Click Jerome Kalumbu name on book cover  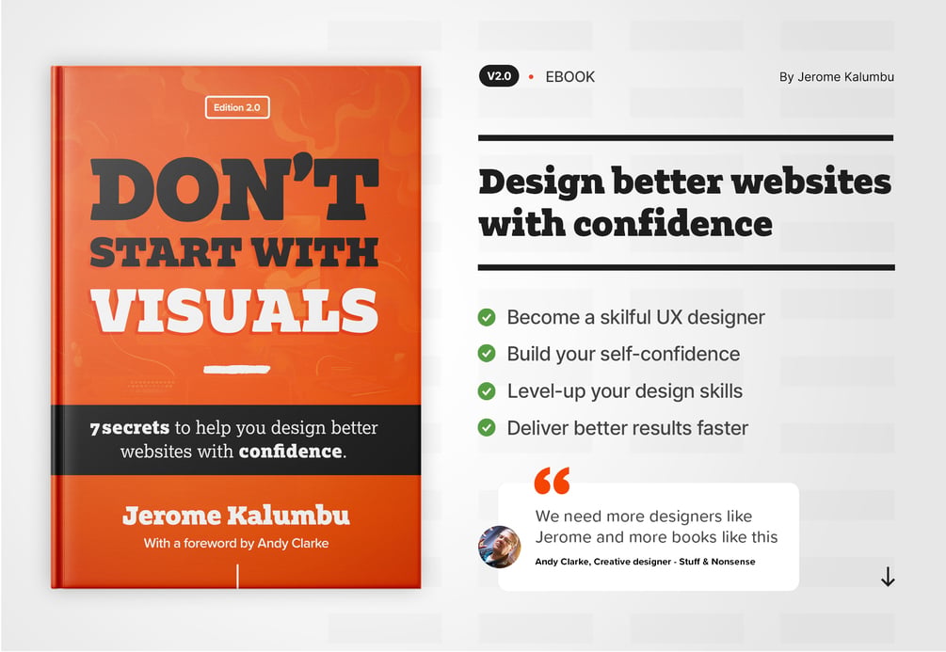pos(236,515)
